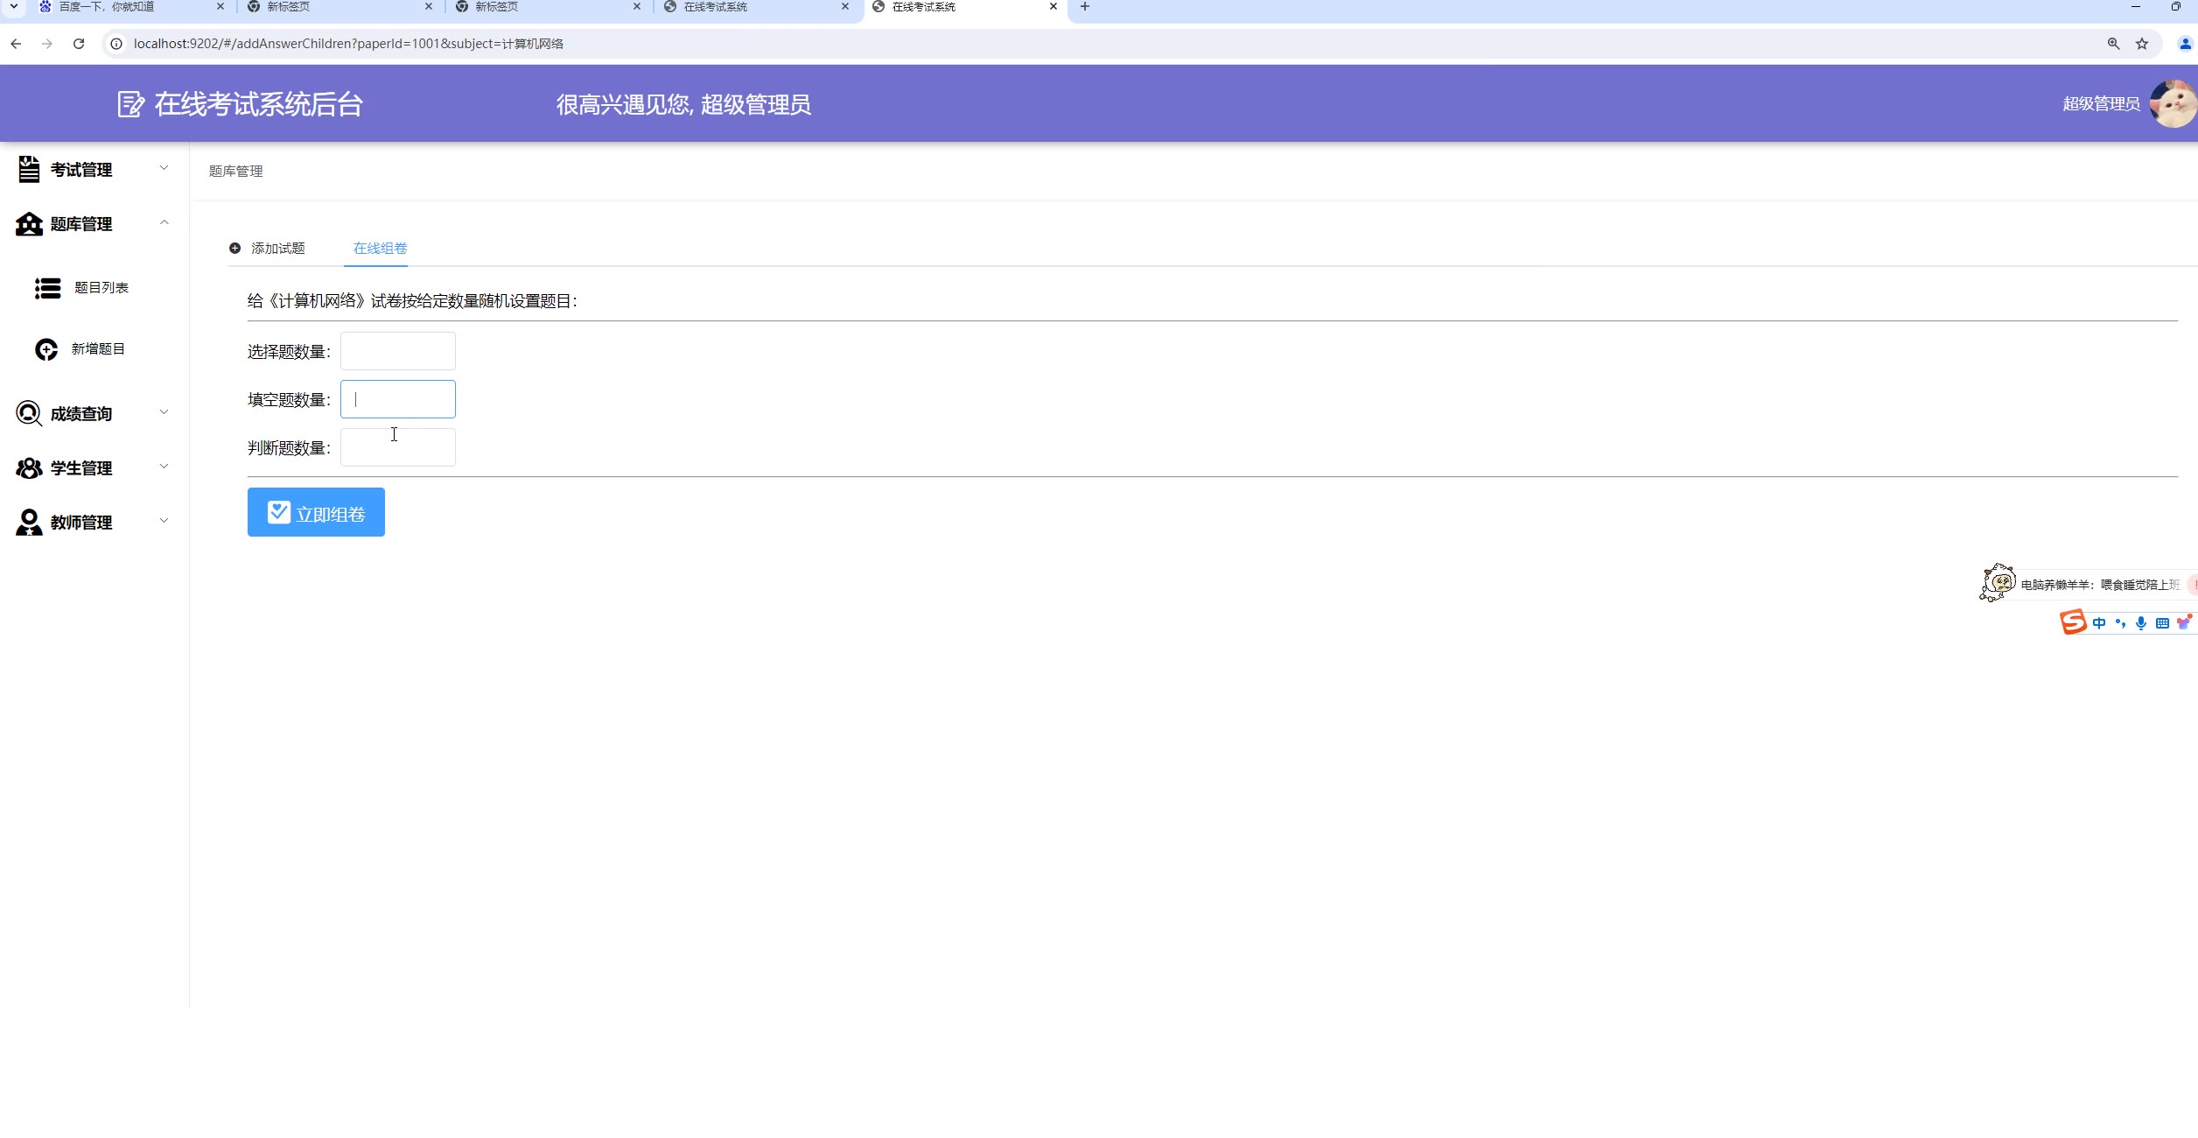Click the 题库管理 question bank icon
The height and width of the screenshot is (1138, 2198).
(x=29, y=224)
